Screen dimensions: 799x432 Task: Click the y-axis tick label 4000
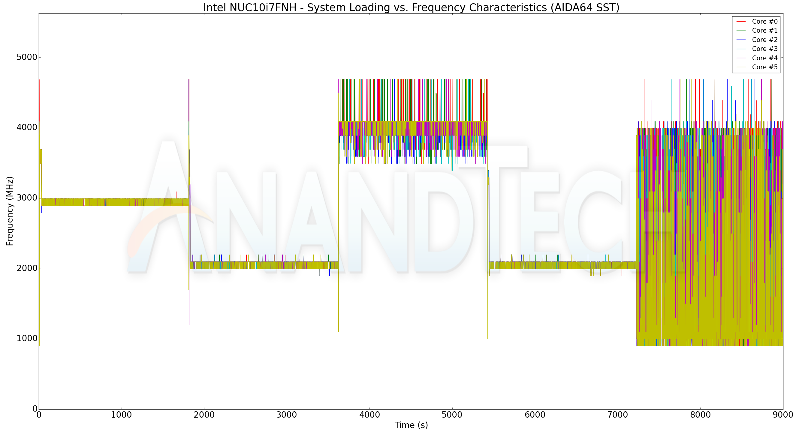(x=27, y=127)
